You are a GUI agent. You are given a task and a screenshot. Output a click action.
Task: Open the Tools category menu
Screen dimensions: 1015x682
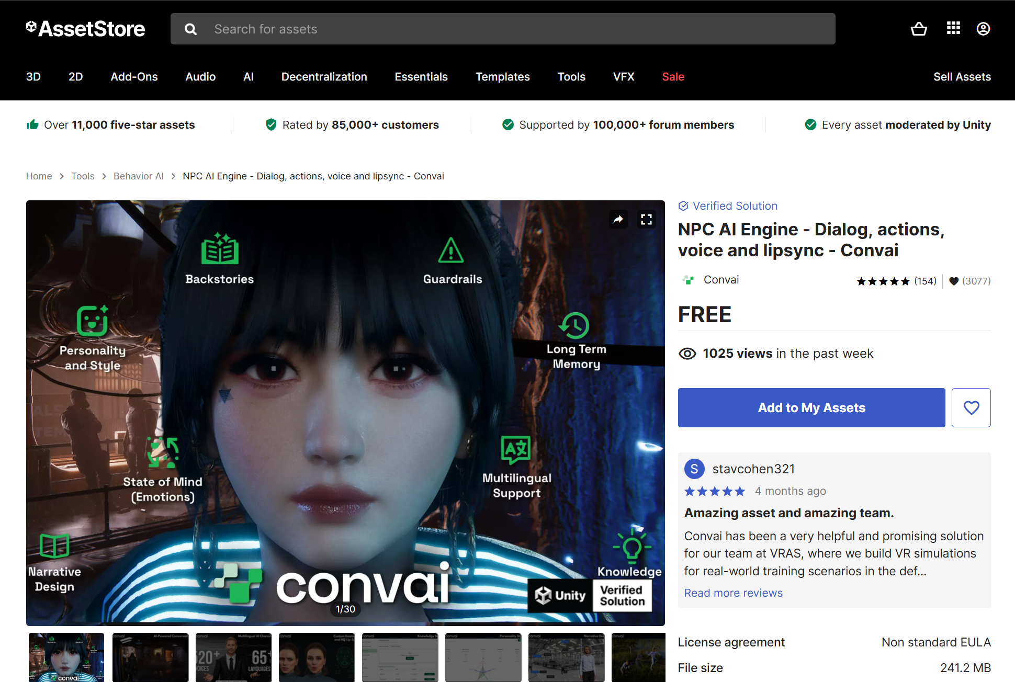[x=571, y=77]
